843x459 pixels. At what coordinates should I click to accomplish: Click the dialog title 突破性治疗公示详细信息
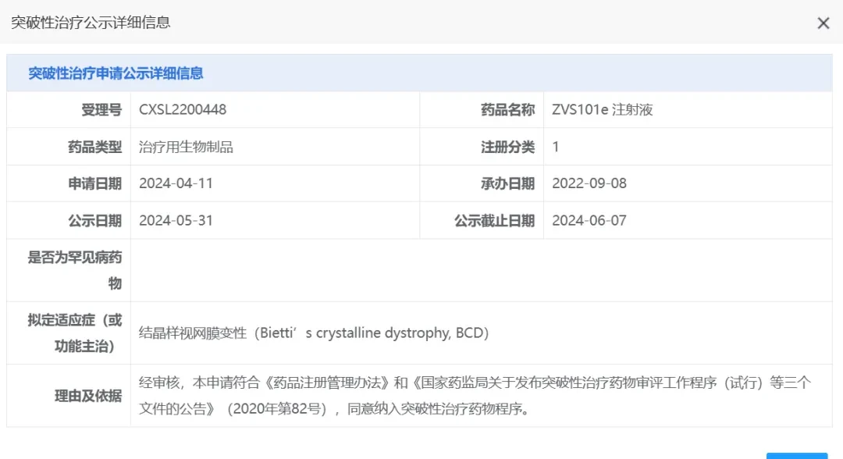pyautogui.click(x=91, y=23)
